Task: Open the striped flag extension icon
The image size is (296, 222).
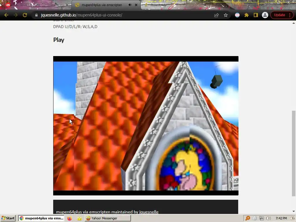Action: [237, 15]
